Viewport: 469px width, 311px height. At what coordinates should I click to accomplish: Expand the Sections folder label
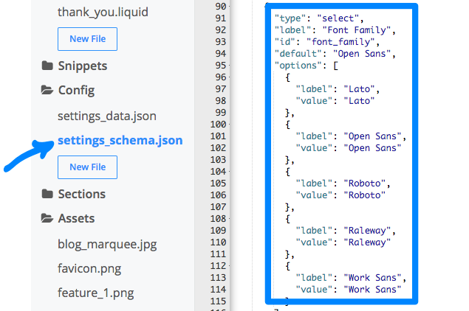point(82,194)
